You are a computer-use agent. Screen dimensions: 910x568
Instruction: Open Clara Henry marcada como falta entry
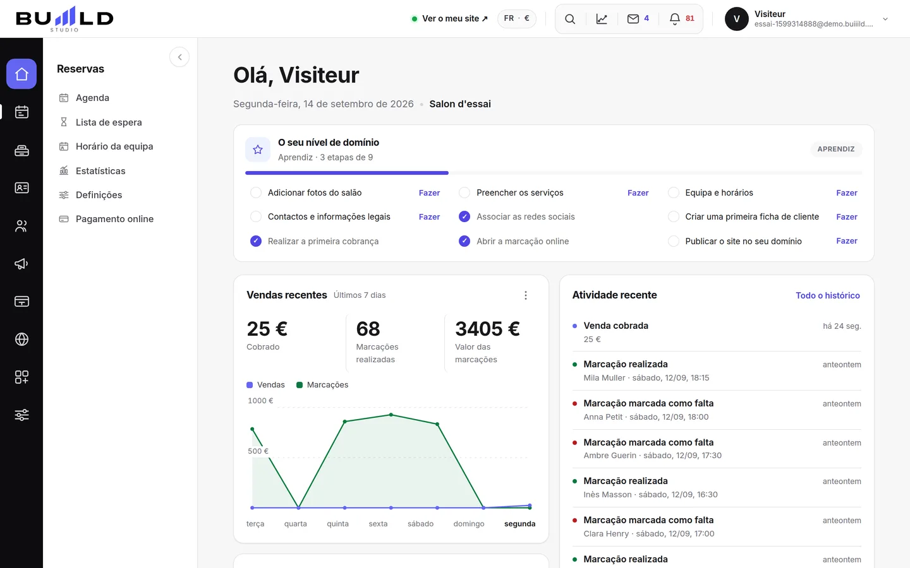717,526
